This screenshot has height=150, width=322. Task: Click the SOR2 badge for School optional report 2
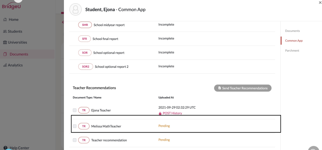86,66
